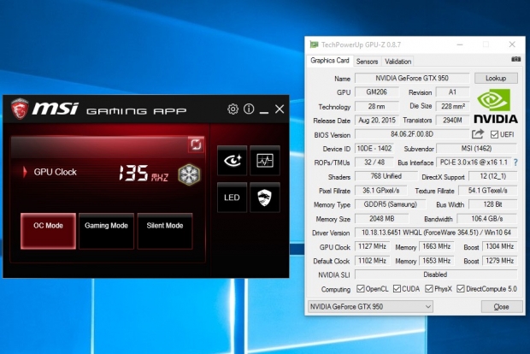Refresh the GPU profile in MSI Gaming App
Viewport: 530px width, 354px height.
(196, 145)
